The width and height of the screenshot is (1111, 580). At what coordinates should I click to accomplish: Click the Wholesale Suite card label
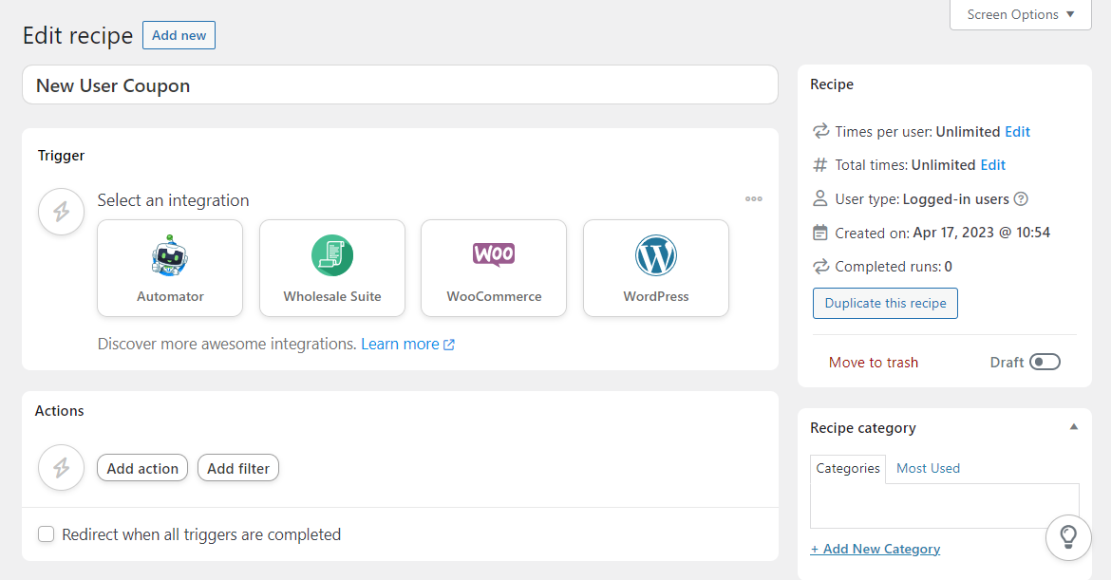332,297
